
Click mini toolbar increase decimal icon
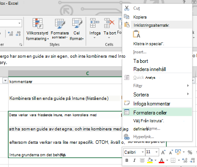185,160
